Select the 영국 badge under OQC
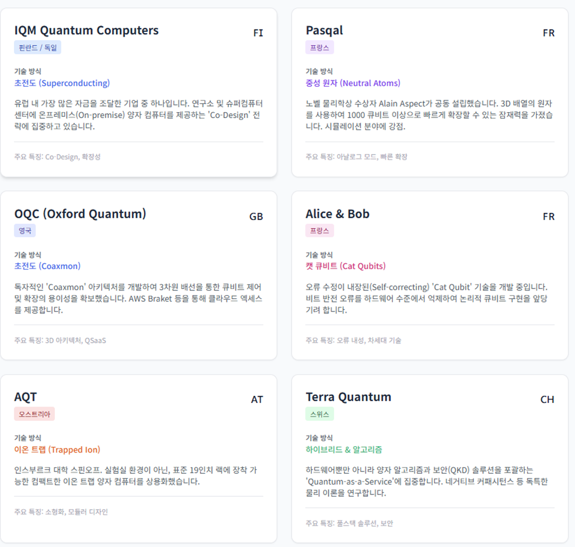575x547 pixels. pos(25,231)
